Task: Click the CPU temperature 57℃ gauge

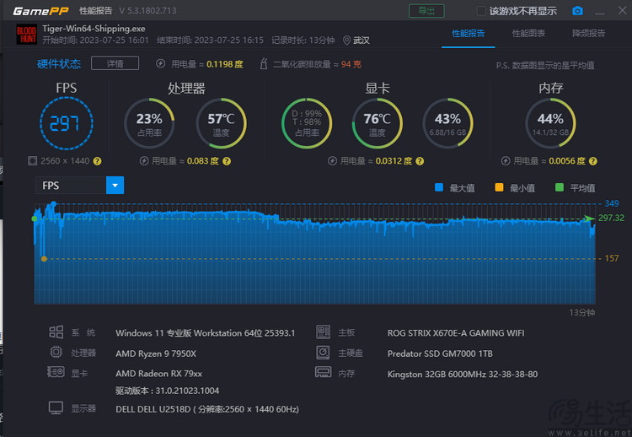Action: 221,123
